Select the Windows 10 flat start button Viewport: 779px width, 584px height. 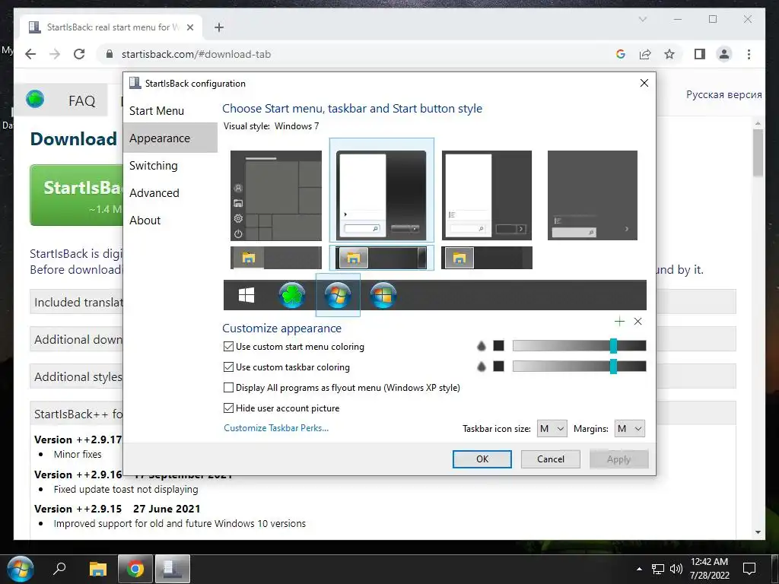(x=246, y=295)
